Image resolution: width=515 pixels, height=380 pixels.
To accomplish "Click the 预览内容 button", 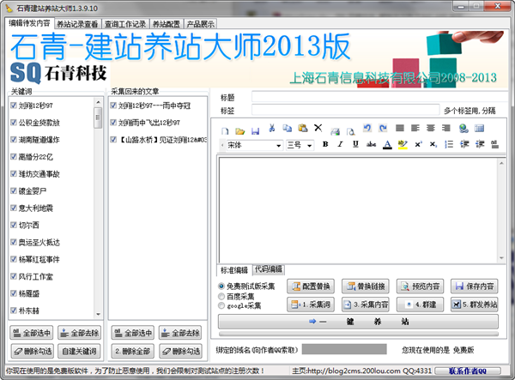I will [420, 287].
